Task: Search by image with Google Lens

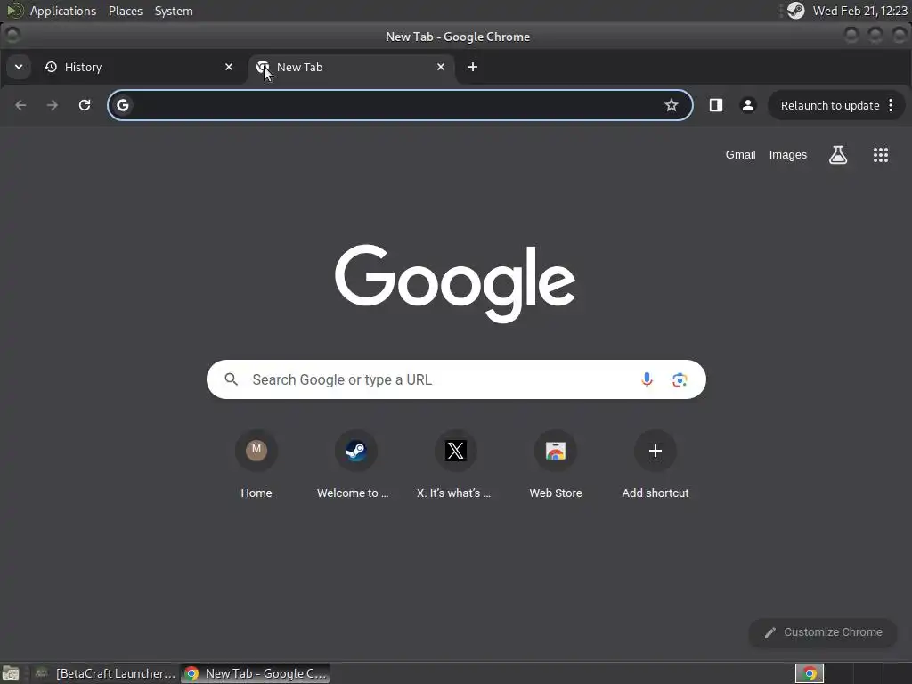Action: [680, 379]
